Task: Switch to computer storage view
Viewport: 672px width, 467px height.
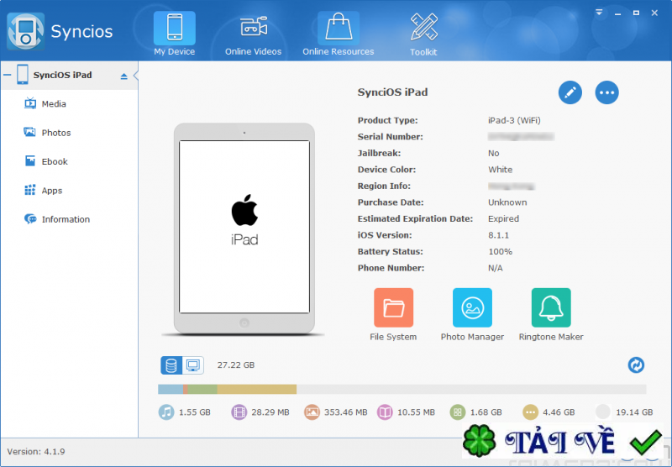Action: [x=193, y=365]
